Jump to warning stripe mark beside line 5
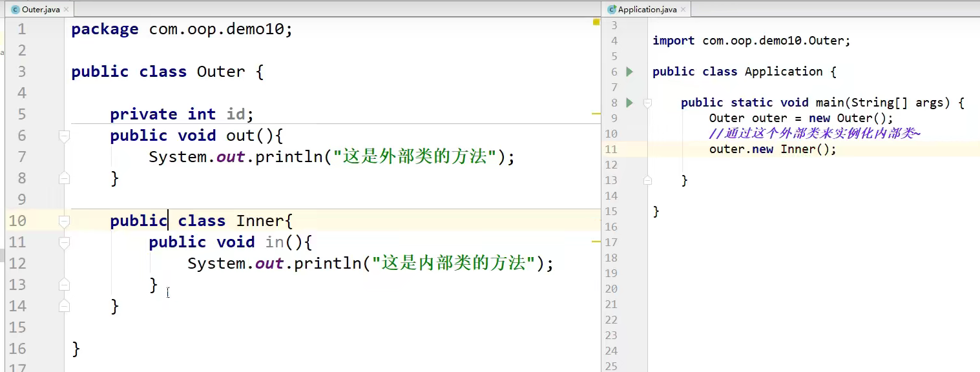This screenshot has height=372, width=980. click(x=596, y=113)
